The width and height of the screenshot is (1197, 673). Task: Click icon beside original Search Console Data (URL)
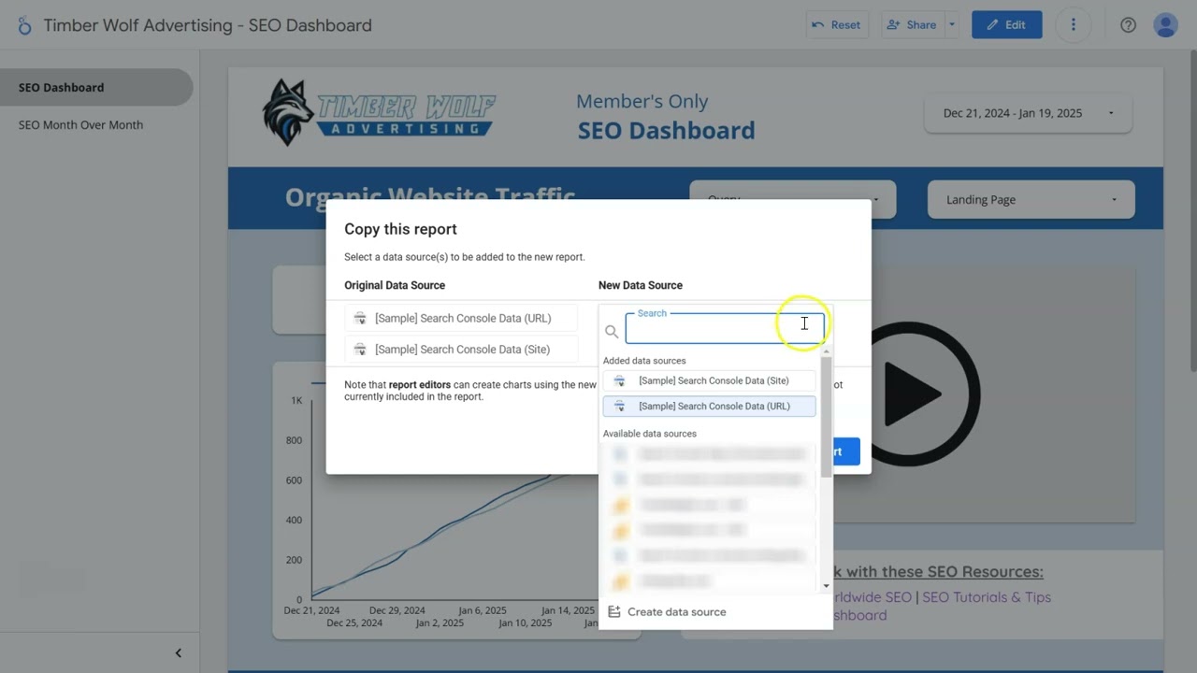click(360, 319)
